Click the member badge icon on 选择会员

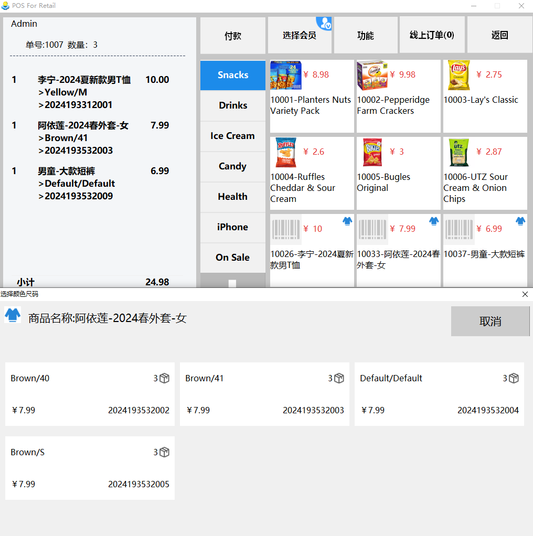324,23
